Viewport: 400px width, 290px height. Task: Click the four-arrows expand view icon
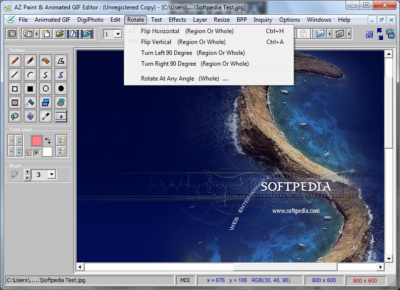(369, 34)
